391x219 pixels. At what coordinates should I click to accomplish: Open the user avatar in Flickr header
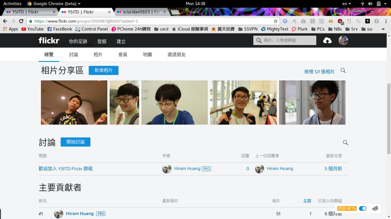point(343,41)
